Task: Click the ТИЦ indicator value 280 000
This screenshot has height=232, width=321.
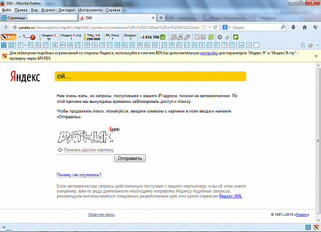Action: [x=93, y=39]
